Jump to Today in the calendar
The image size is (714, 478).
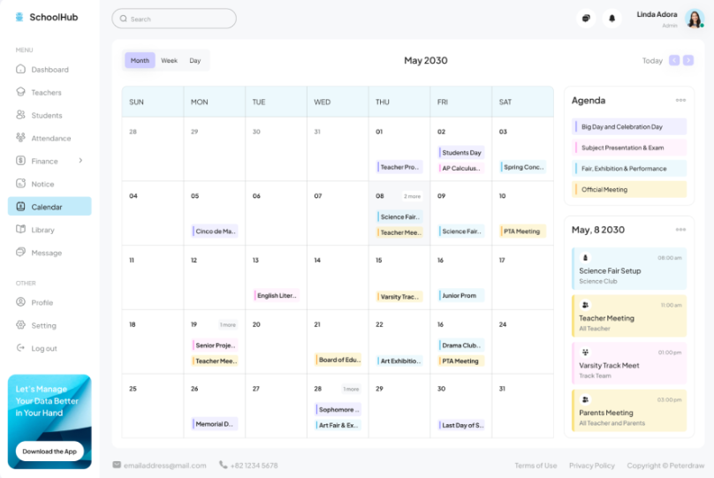click(x=652, y=61)
